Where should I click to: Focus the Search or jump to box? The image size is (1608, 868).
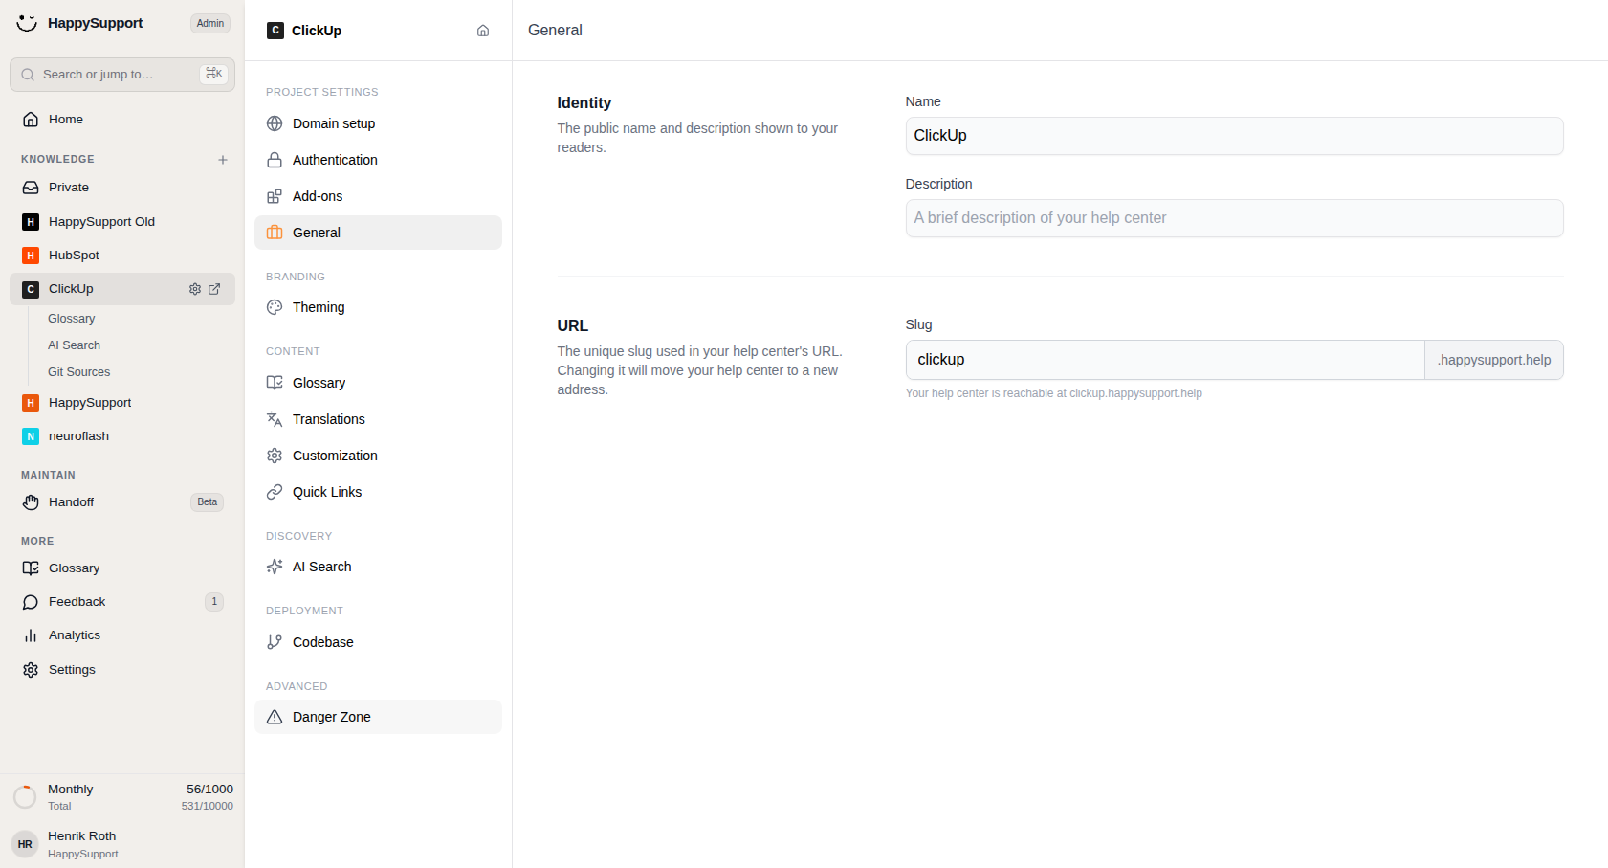click(x=122, y=75)
